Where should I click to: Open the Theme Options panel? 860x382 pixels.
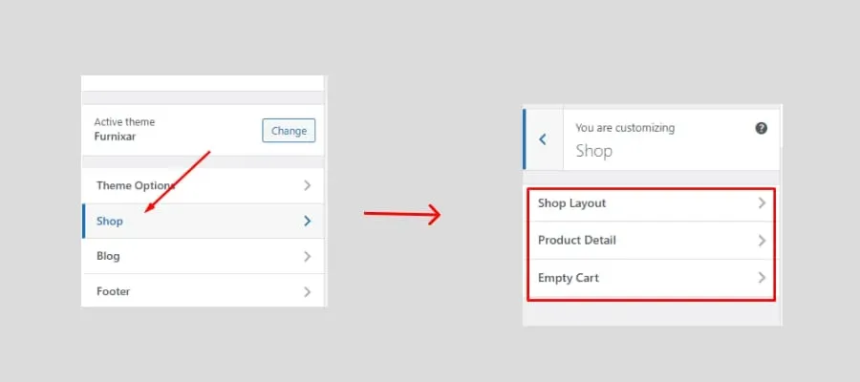(x=203, y=185)
